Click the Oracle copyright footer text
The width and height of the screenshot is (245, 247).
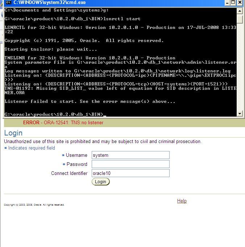pyautogui.click(x=34, y=205)
